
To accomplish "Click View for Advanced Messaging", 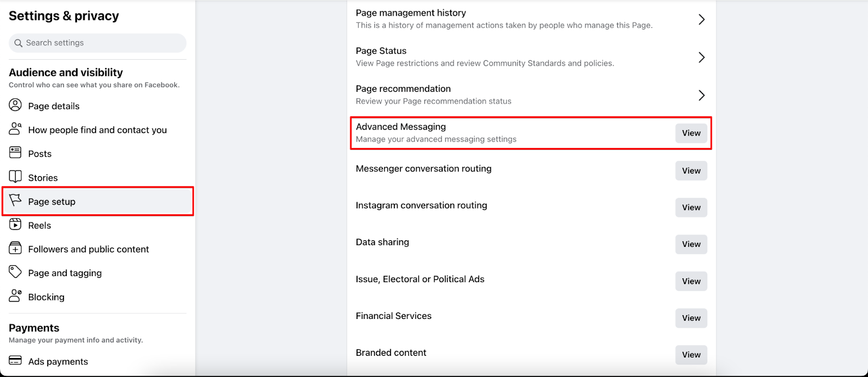I will 691,133.
